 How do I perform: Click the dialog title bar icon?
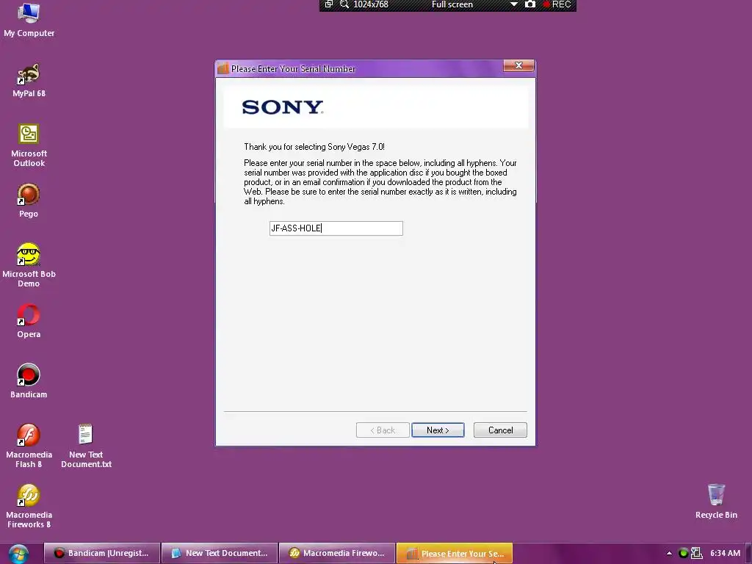point(223,68)
